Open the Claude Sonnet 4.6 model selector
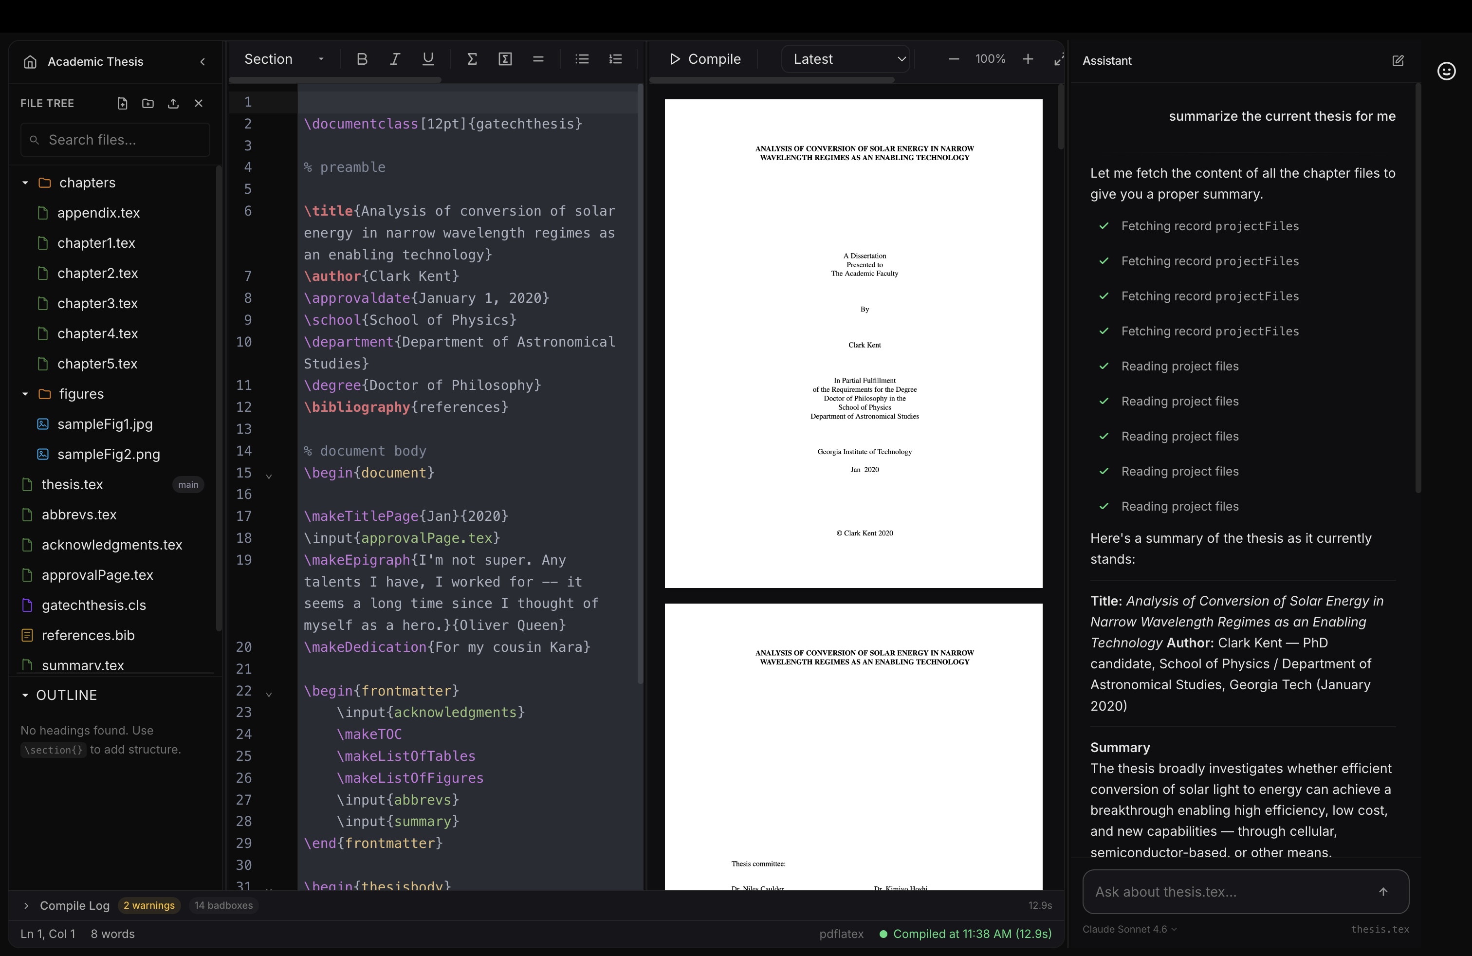 tap(1129, 929)
